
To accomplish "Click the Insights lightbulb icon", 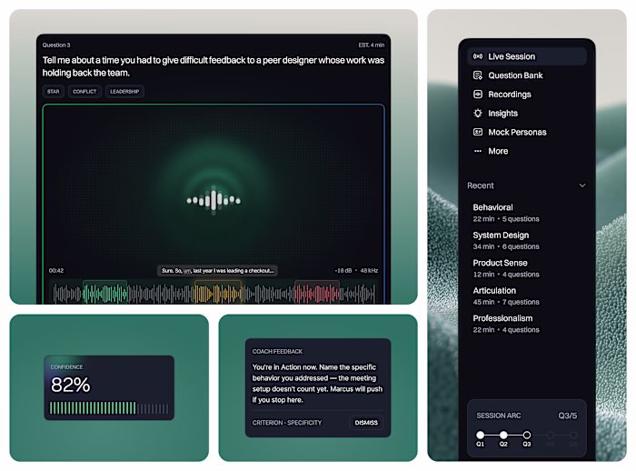I will tap(478, 113).
